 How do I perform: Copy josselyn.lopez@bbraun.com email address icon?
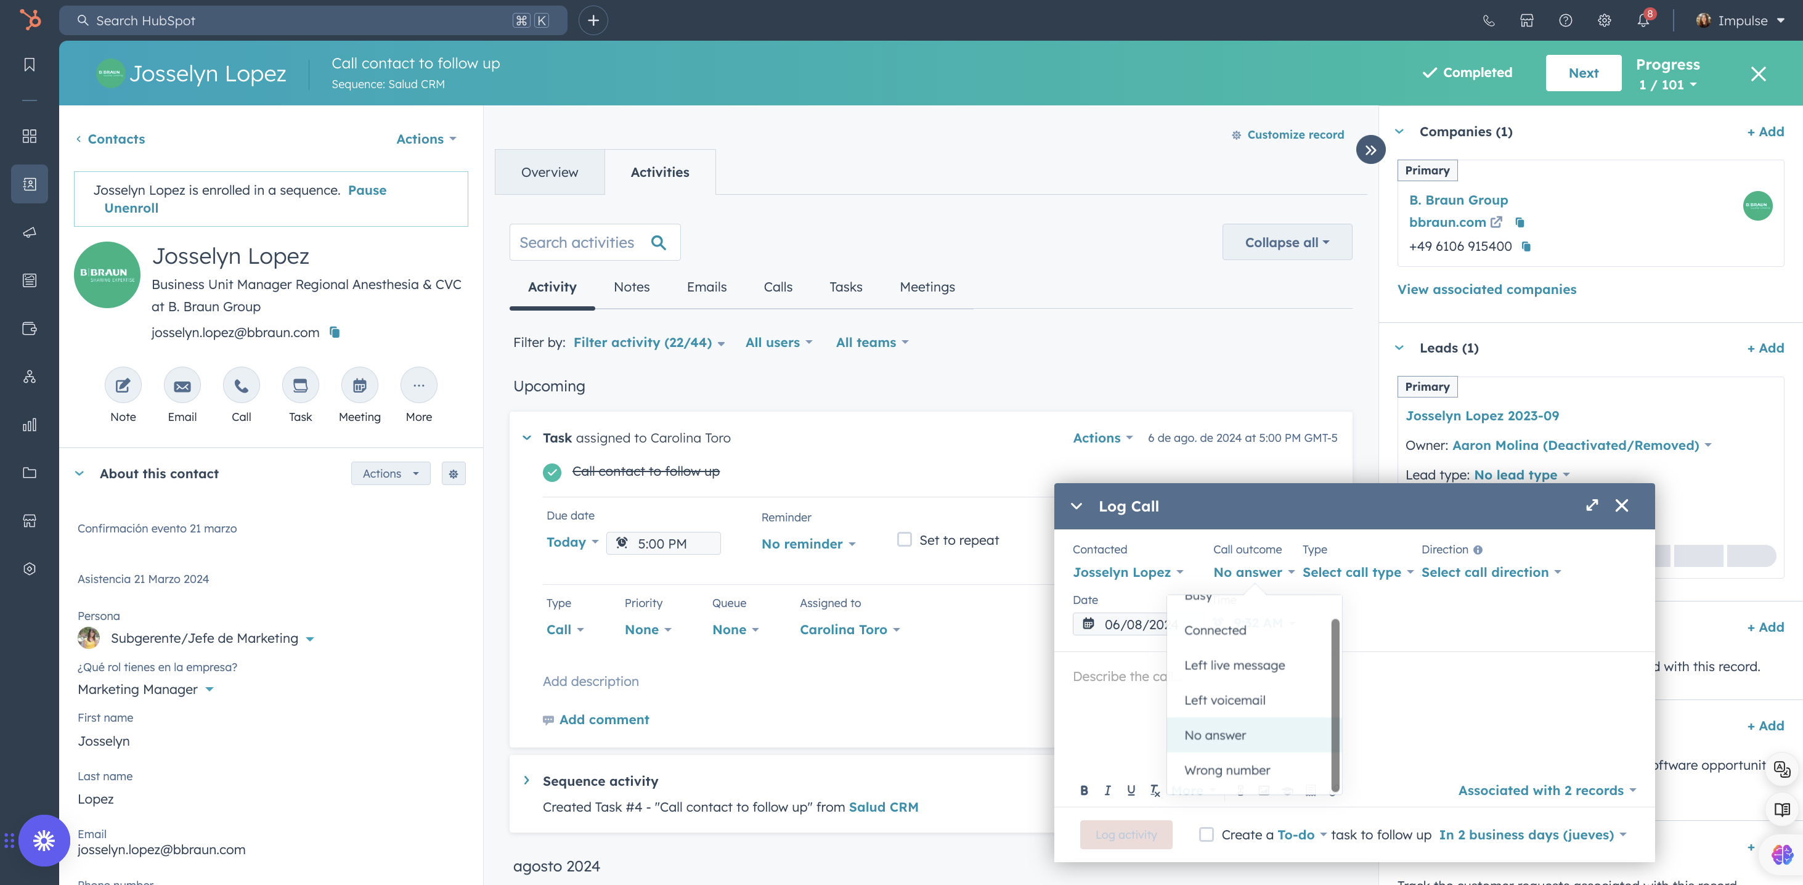pos(335,332)
